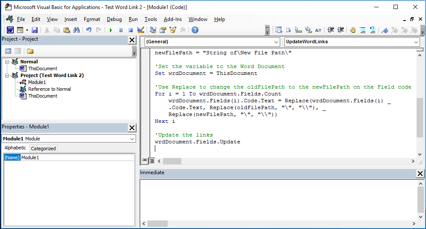Close the Project Explorer panel
Viewport: 426px width, 229px height.
(132, 40)
